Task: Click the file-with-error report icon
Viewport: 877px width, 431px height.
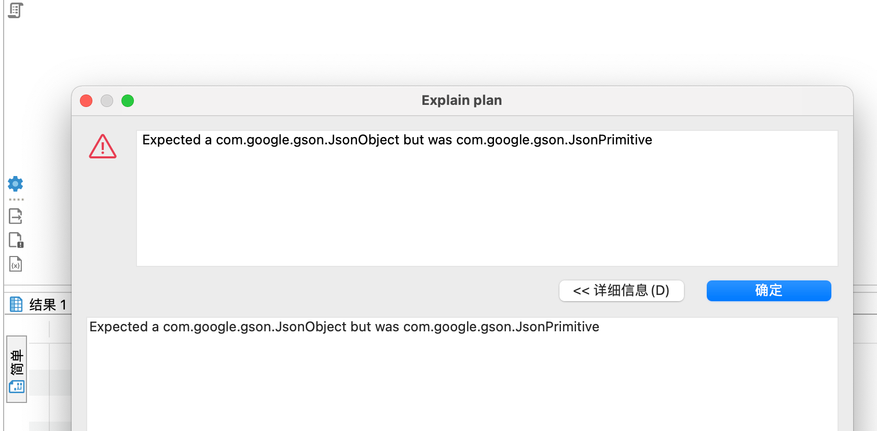Action: (x=15, y=240)
